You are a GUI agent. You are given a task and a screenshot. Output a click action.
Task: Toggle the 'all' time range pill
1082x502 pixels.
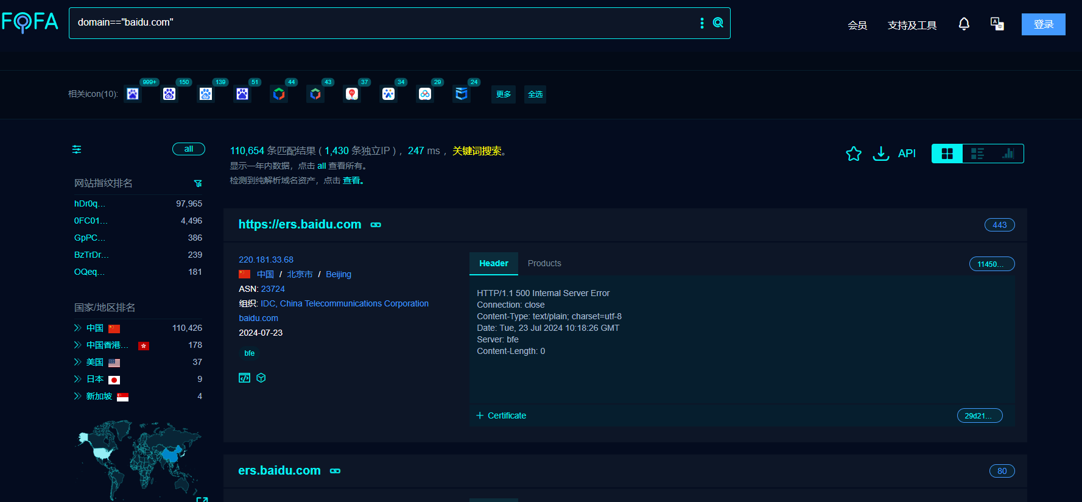click(x=189, y=149)
